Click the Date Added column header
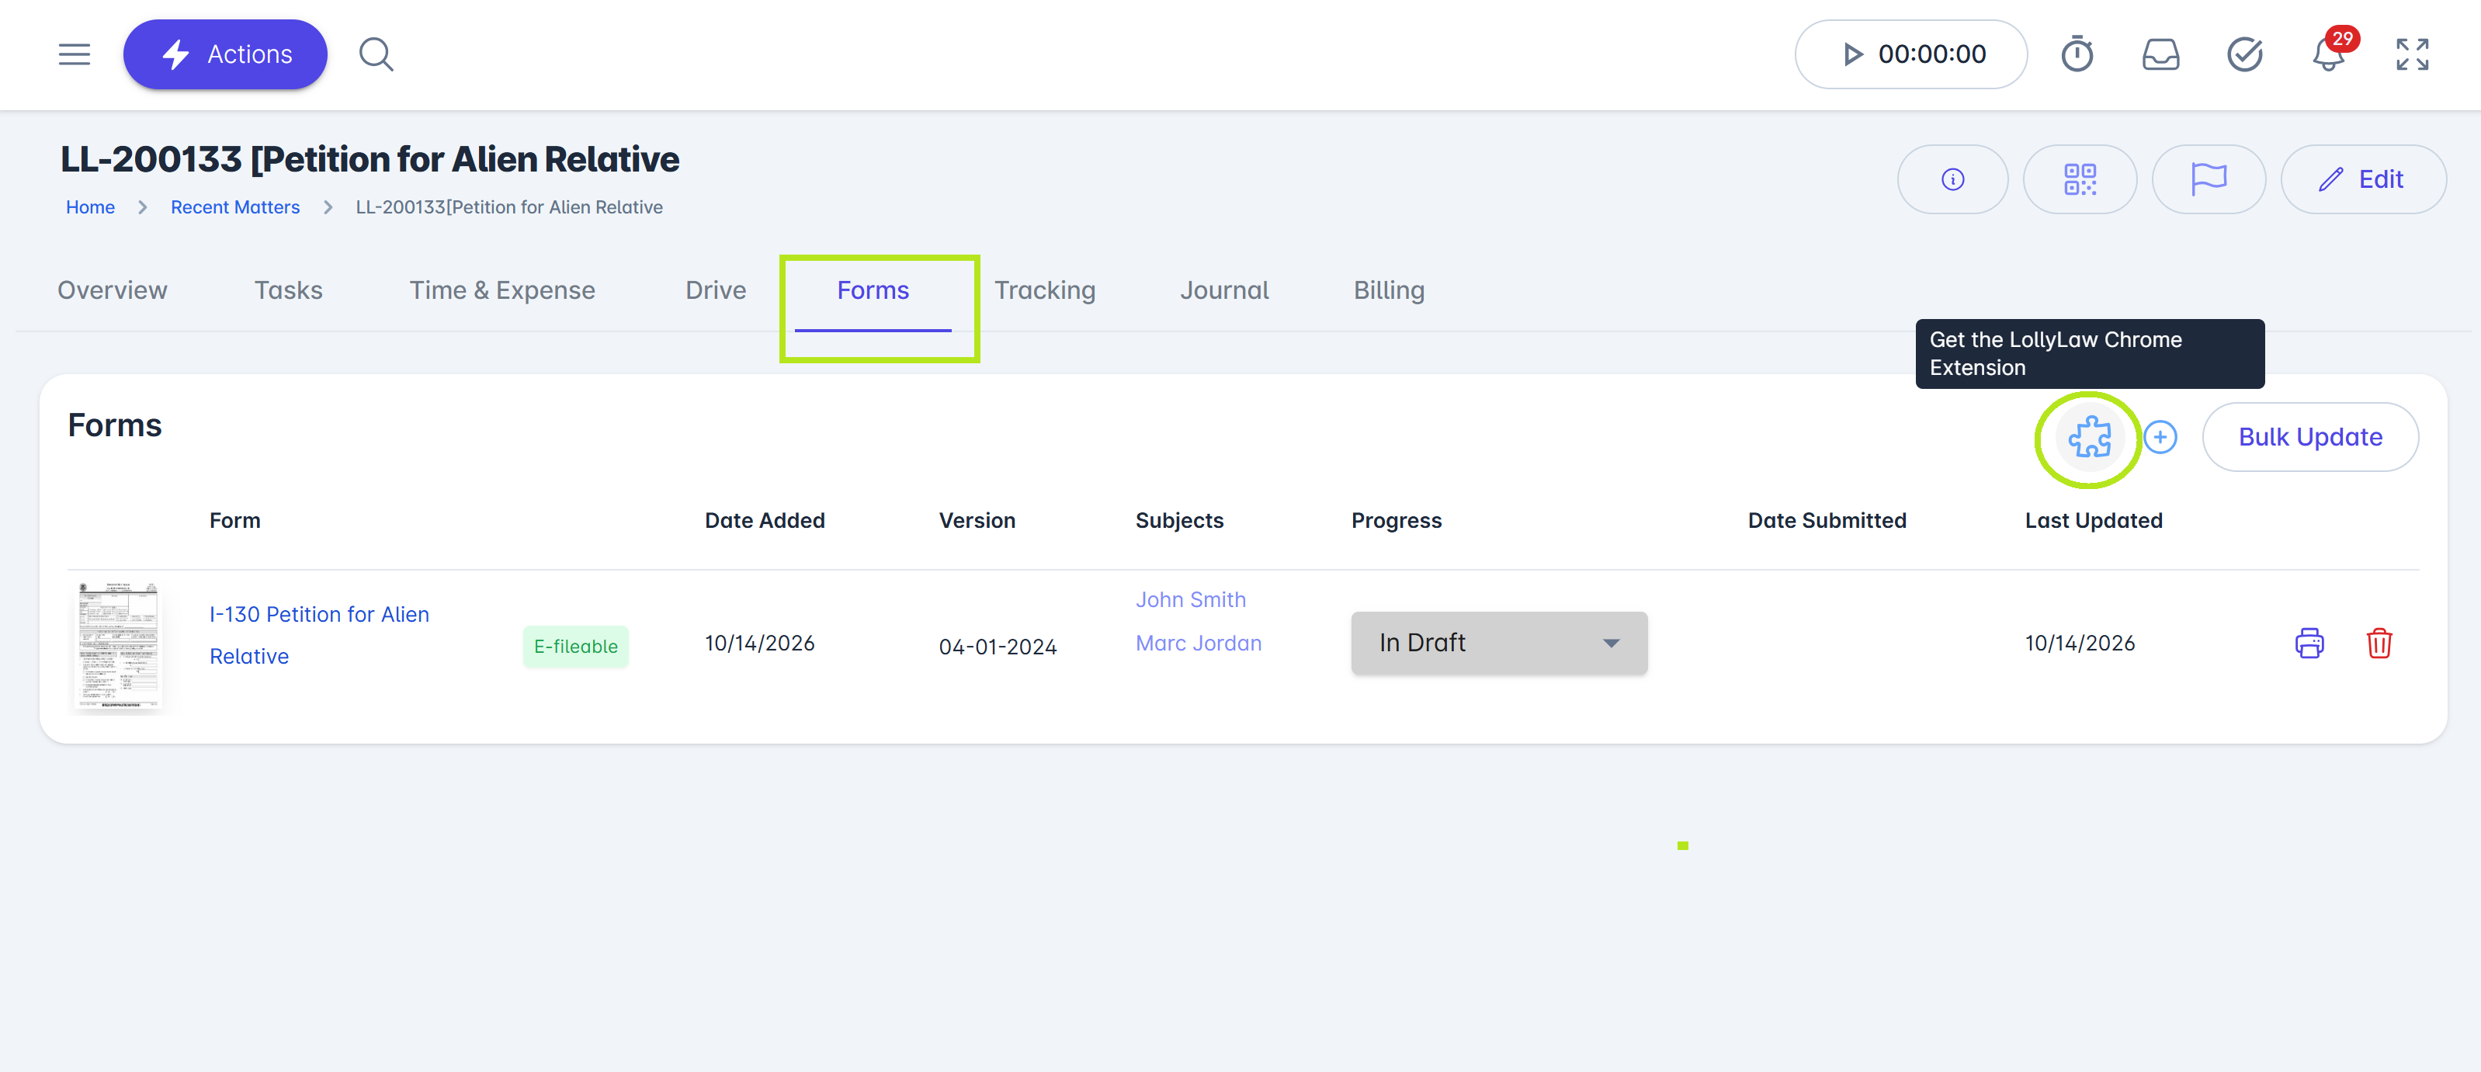The height and width of the screenshot is (1072, 2481). click(x=765, y=520)
